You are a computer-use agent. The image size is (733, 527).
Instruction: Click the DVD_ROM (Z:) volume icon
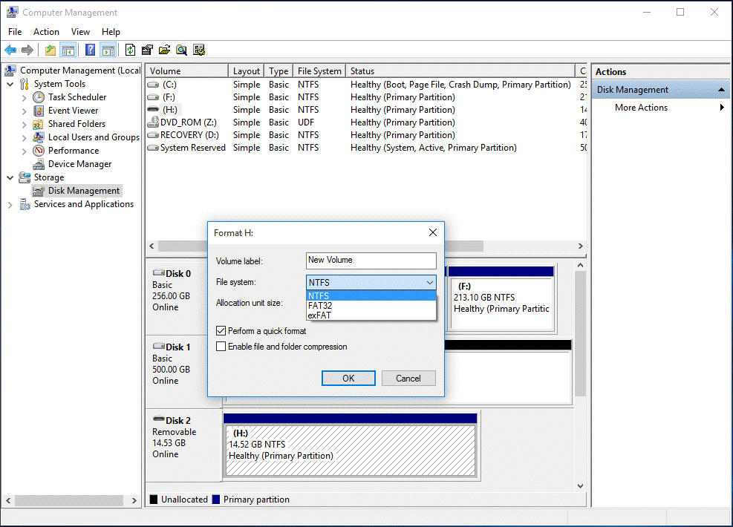[153, 122]
